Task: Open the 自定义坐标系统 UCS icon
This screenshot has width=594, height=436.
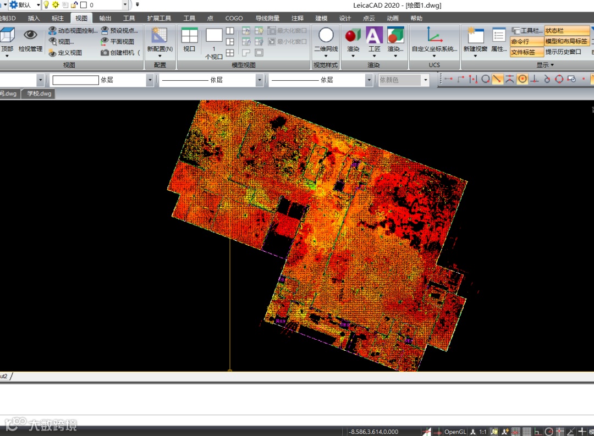Action: tap(435, 36)
